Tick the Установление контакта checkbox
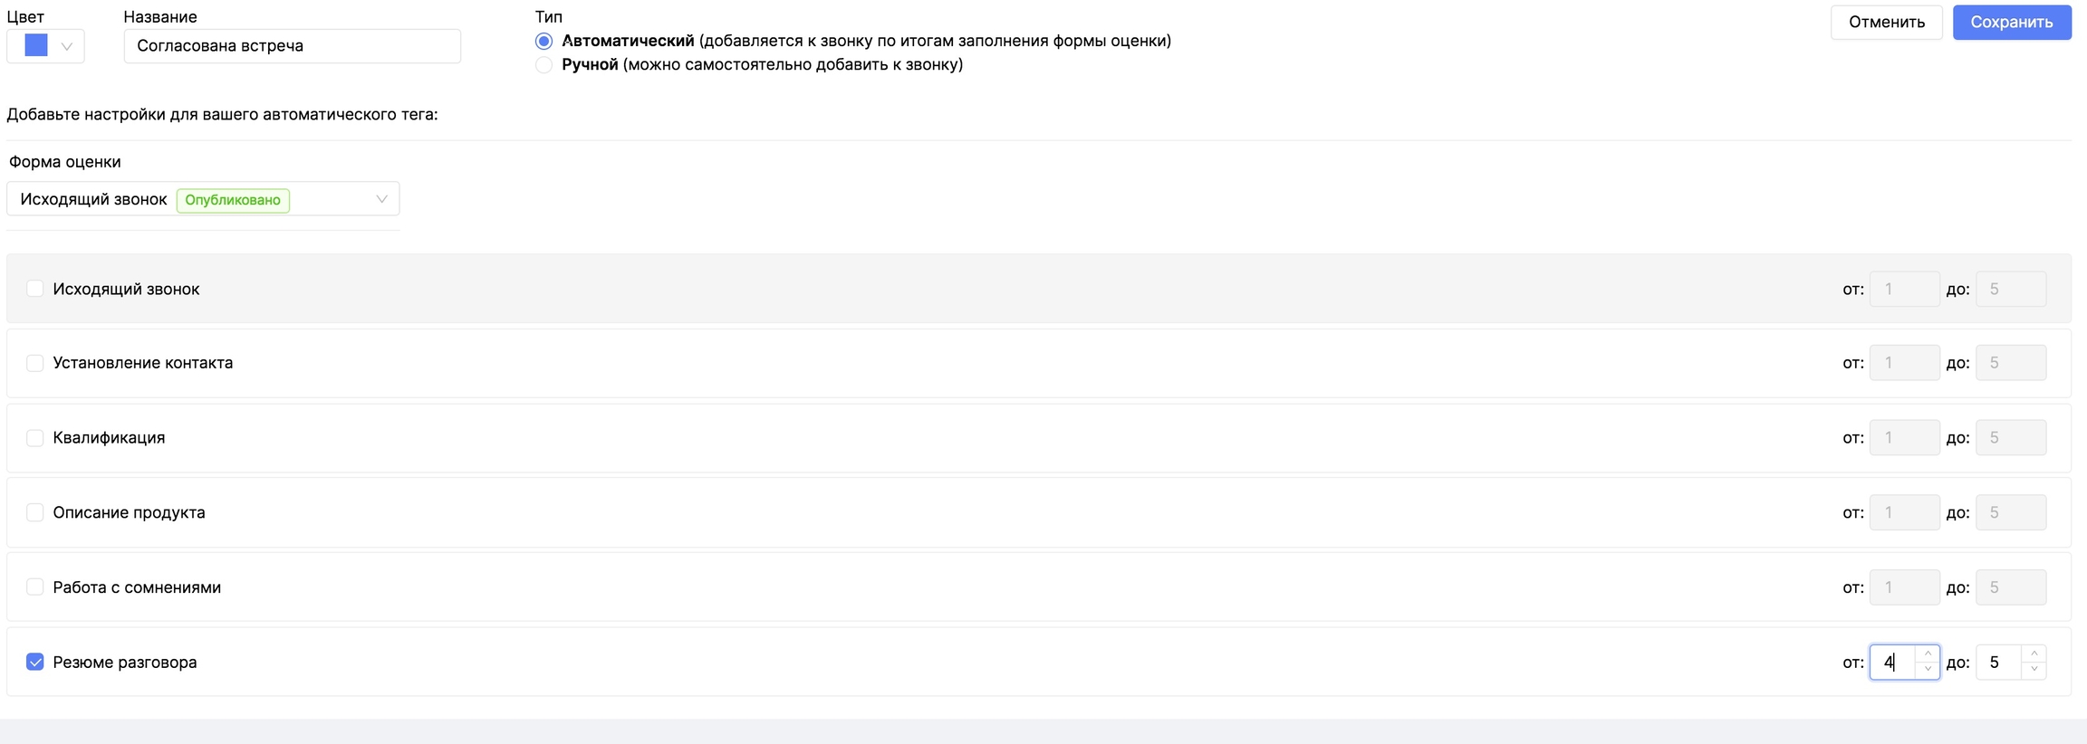Image resolution: width=2087 pixels, height=744 pixels. 35,363
